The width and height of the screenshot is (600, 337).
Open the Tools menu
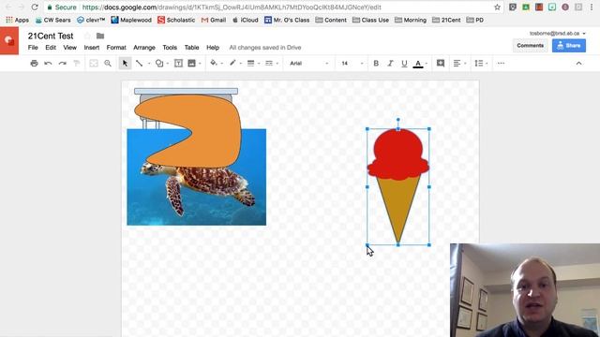(x=170, y=48)
